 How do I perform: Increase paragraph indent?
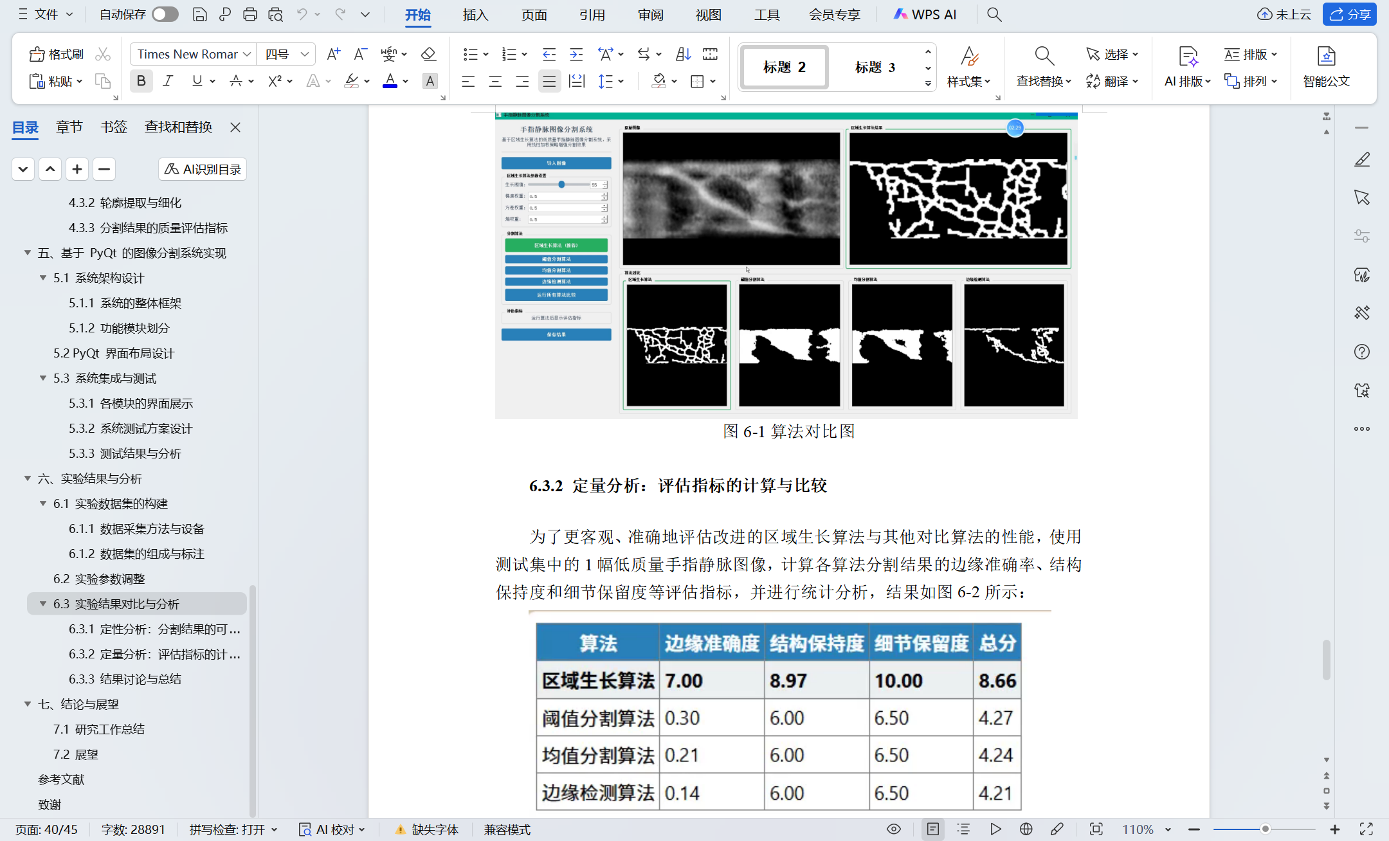pos(576,54)
